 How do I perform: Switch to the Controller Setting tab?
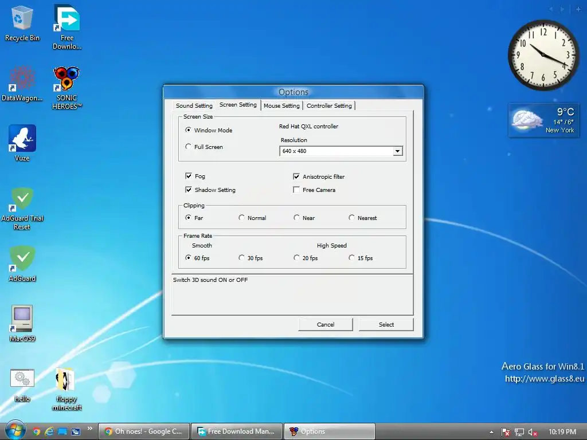(329, 105)
